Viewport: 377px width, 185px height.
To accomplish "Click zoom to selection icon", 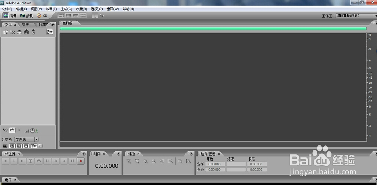I will [x=154, y=161].
